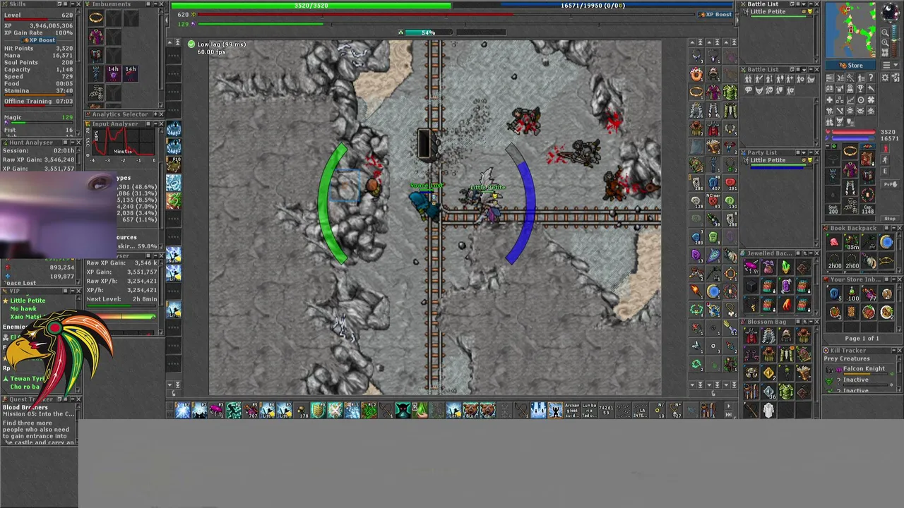This screenshot has width=904, height=508.
Task: Cast the first spell on the bottom action bar
Action: pyautogui.click(x=182, y=410)
